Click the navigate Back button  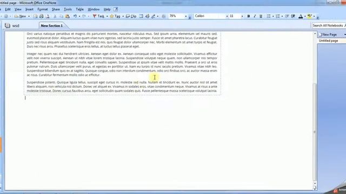[x=6, y=16]
